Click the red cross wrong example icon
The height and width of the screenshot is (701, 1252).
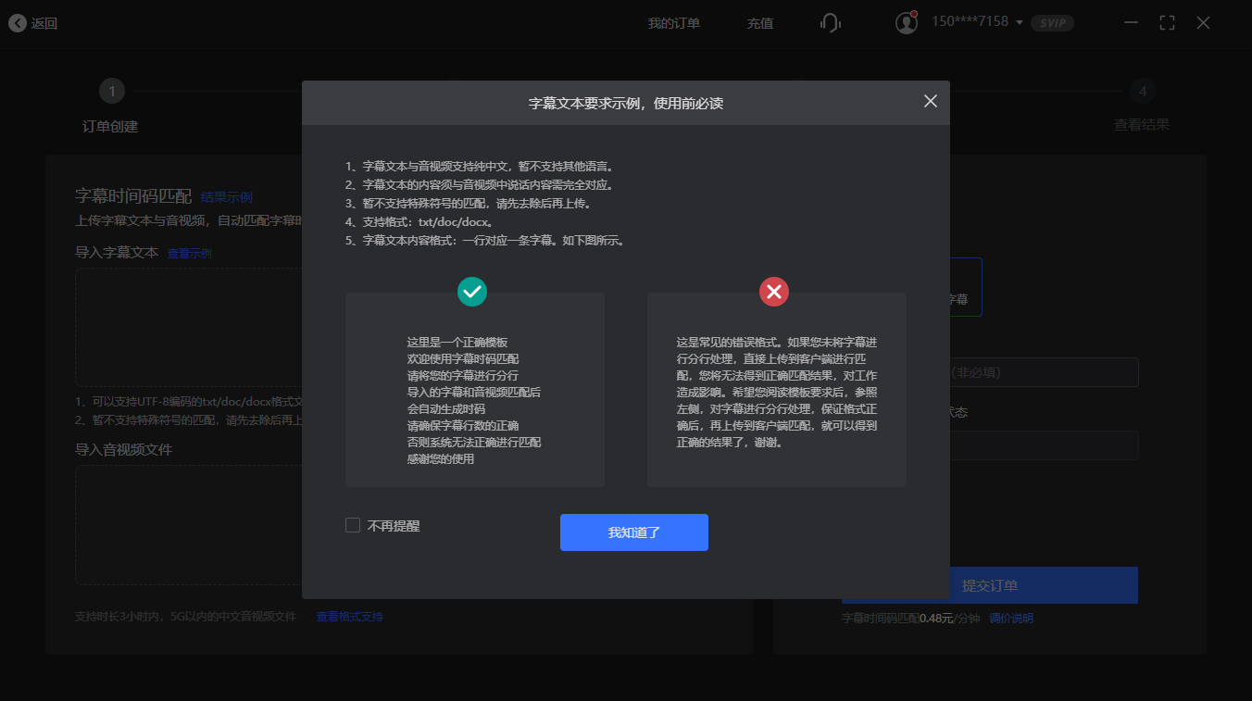(x=774, y=292)
